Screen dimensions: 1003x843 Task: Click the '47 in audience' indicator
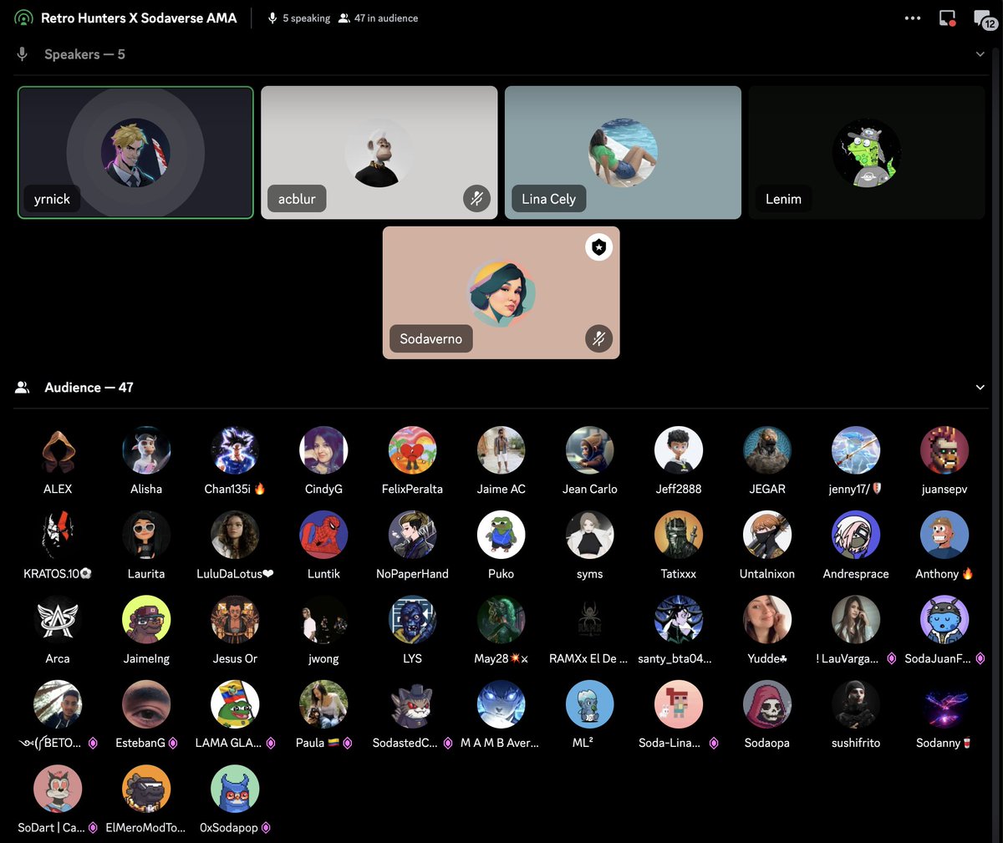click(378, 18)
